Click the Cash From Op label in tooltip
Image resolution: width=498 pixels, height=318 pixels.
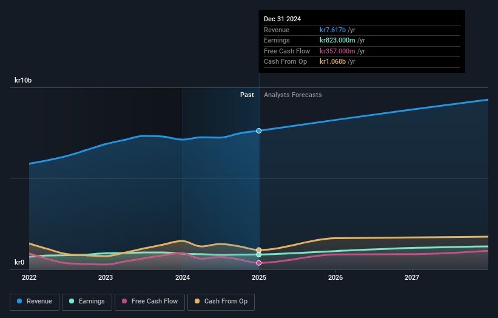click(285, 62)
